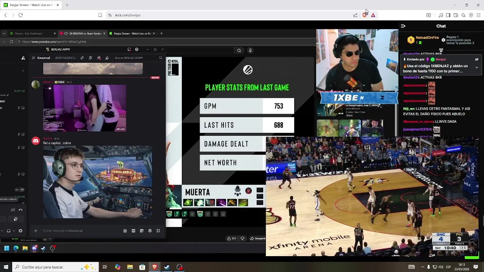
Task: Open Brave Shields lion icon
Action: tap(365, 15)
